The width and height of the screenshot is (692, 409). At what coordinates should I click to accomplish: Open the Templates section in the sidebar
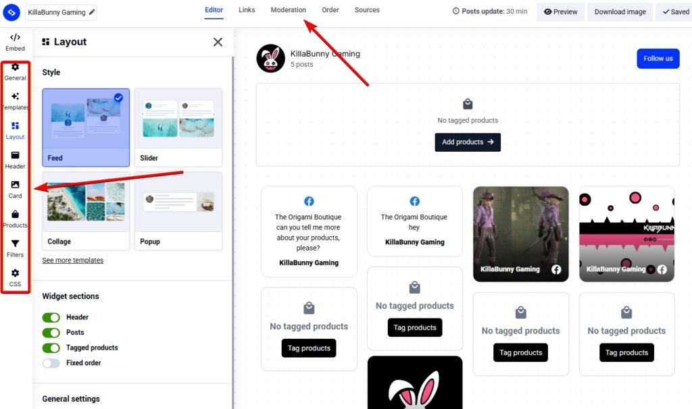click(x=15, y=100)
